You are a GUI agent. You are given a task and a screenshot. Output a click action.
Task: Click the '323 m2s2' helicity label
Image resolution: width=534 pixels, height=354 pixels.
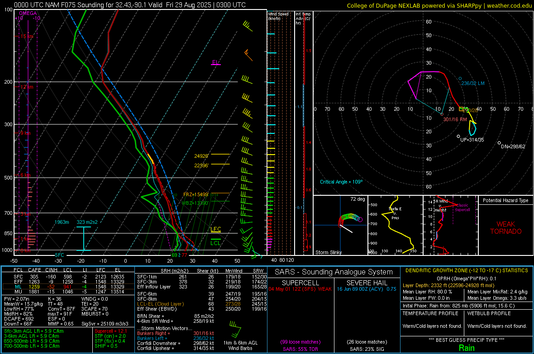click(x=87, y=222)
